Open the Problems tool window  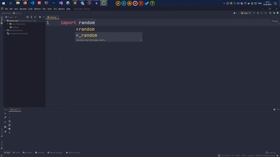click(x=28, y=153)
